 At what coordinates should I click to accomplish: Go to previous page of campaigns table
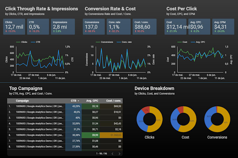(112, 153)
